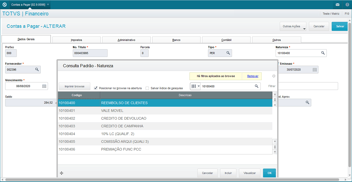Switch to the Impostos tab

77,40
